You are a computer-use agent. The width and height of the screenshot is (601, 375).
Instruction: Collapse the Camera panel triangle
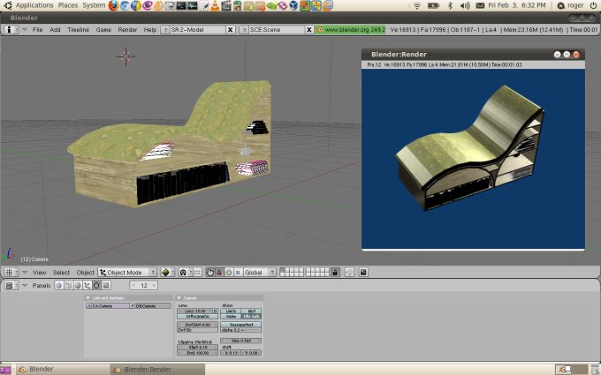click(179, 298)
